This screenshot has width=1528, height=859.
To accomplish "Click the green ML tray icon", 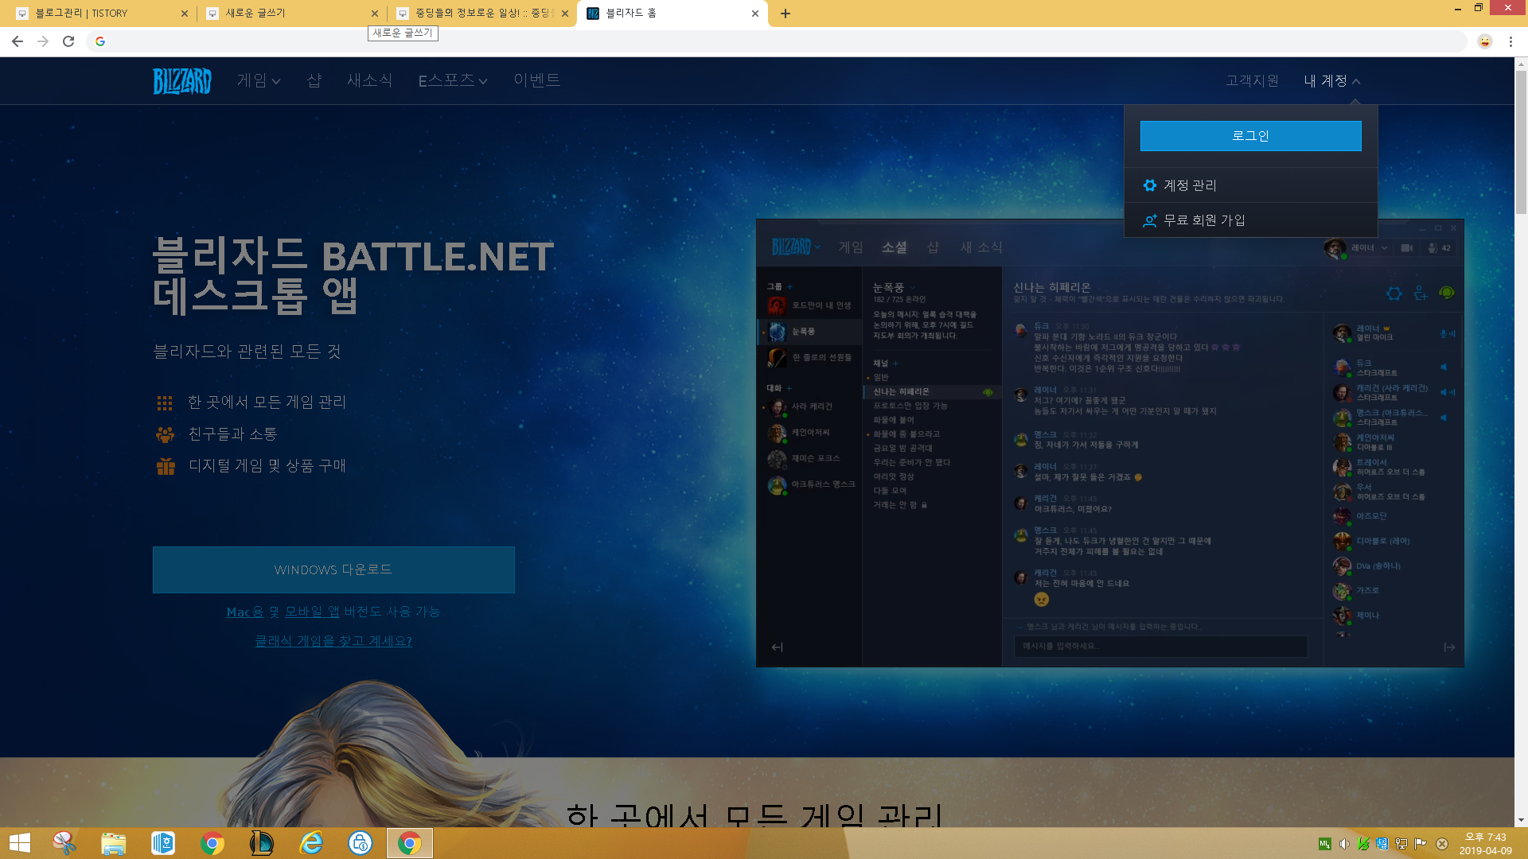I will [x=1325, y=844].
